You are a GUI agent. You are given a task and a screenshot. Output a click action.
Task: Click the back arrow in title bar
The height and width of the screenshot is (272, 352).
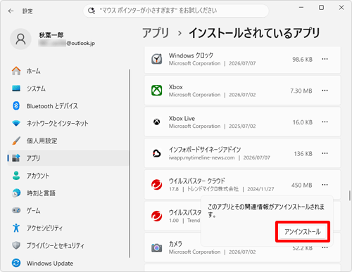pos(11,11)
